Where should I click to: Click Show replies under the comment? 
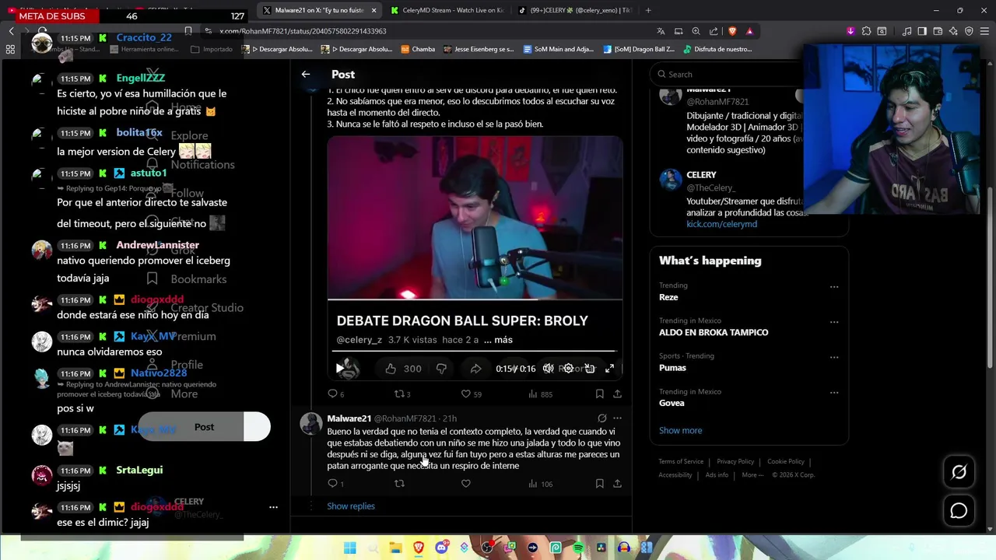(x=351, y=506)
